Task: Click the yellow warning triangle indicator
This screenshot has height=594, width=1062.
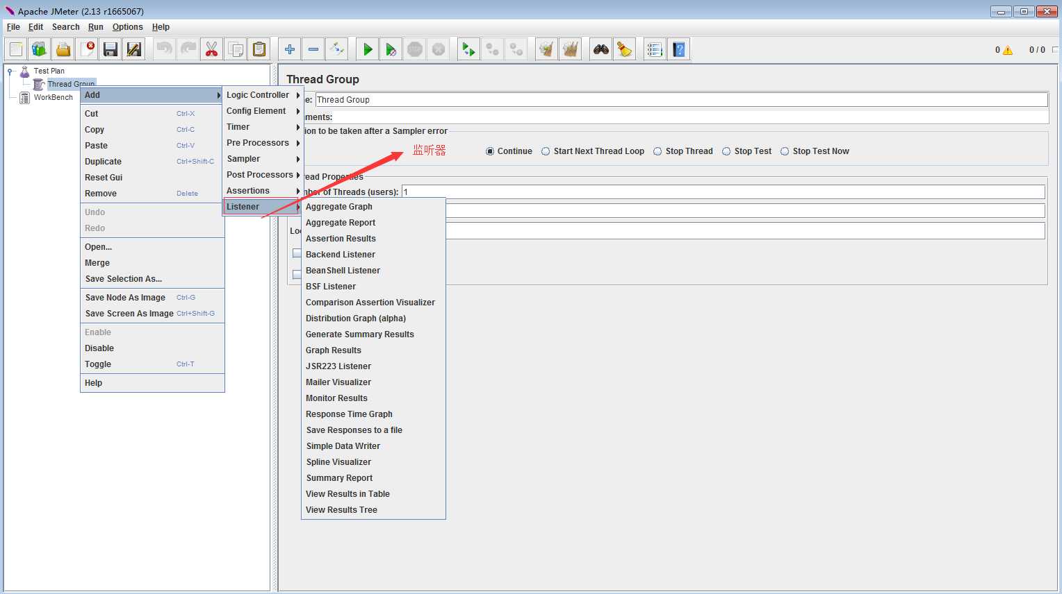Action: pos(1008,50)
